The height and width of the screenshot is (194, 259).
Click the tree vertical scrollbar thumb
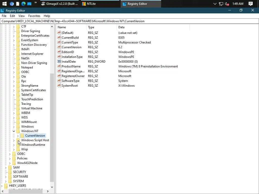click(x=52, y=127)
